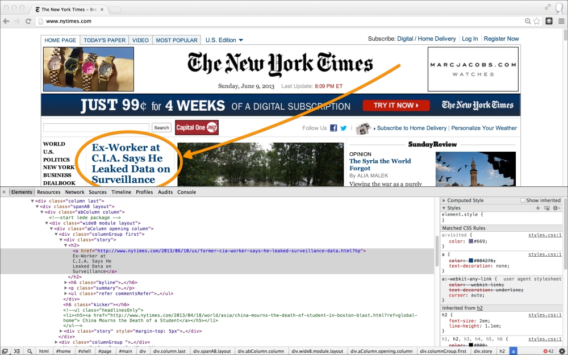Click the Register Now link
Viewport: 568px width, 355px height.
click(x=501, y=39)
